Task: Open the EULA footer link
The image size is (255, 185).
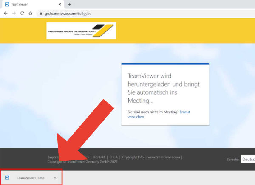Action: click(113, 157)
